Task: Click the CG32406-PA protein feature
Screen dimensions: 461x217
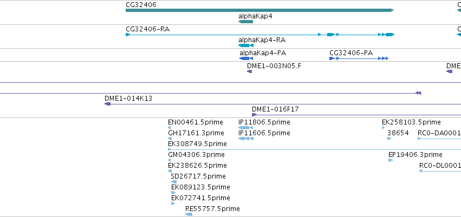Action: 359,58
